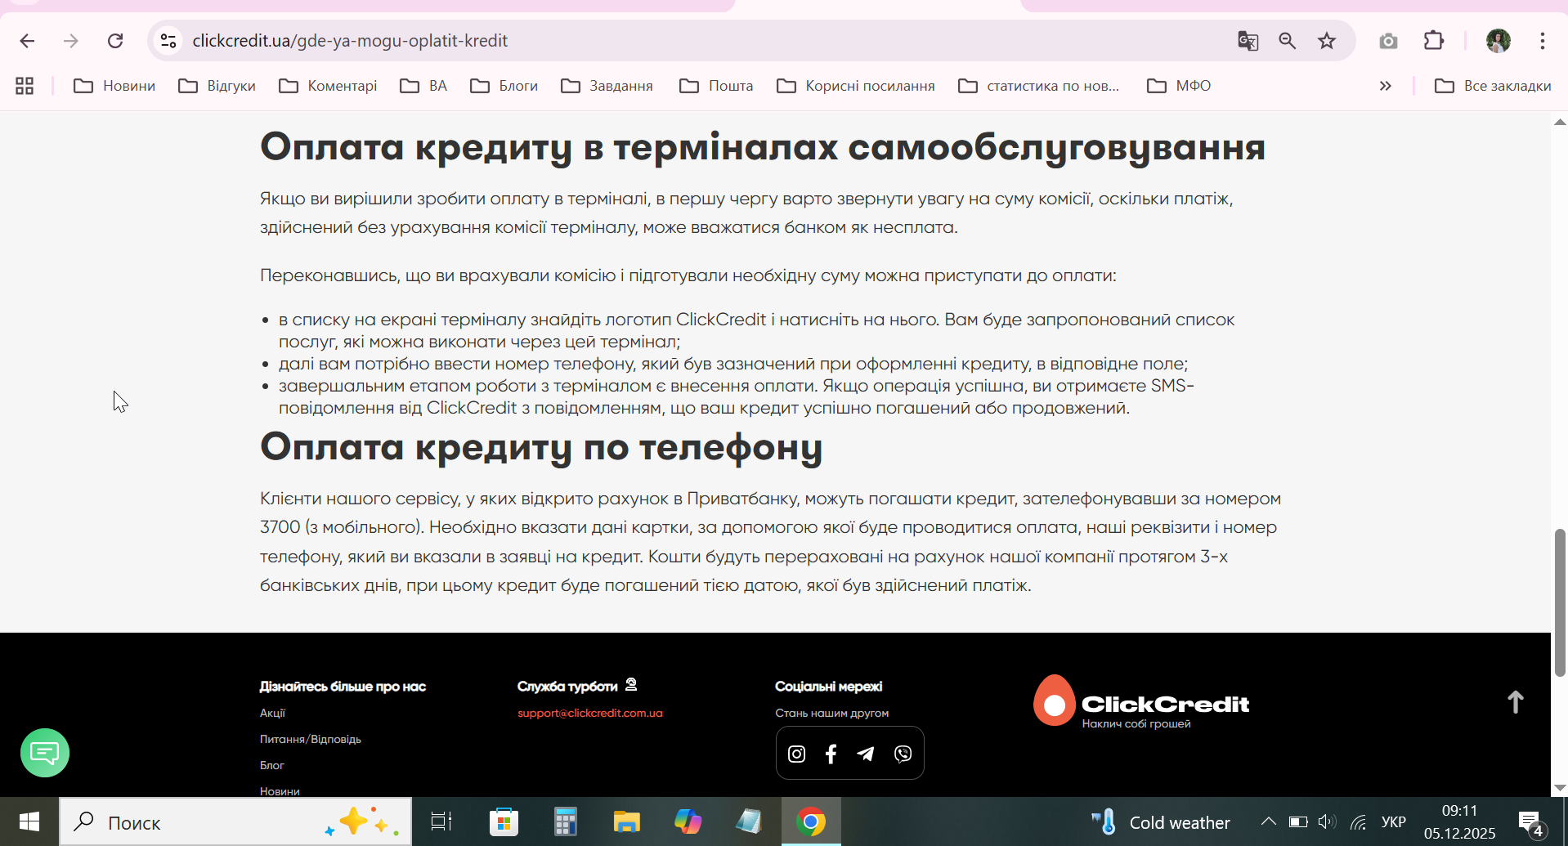Open Chrome's three-dot menu
Image resolution: width=1568 pixels, height=846 pixels.
click(x=1542, y=41)
